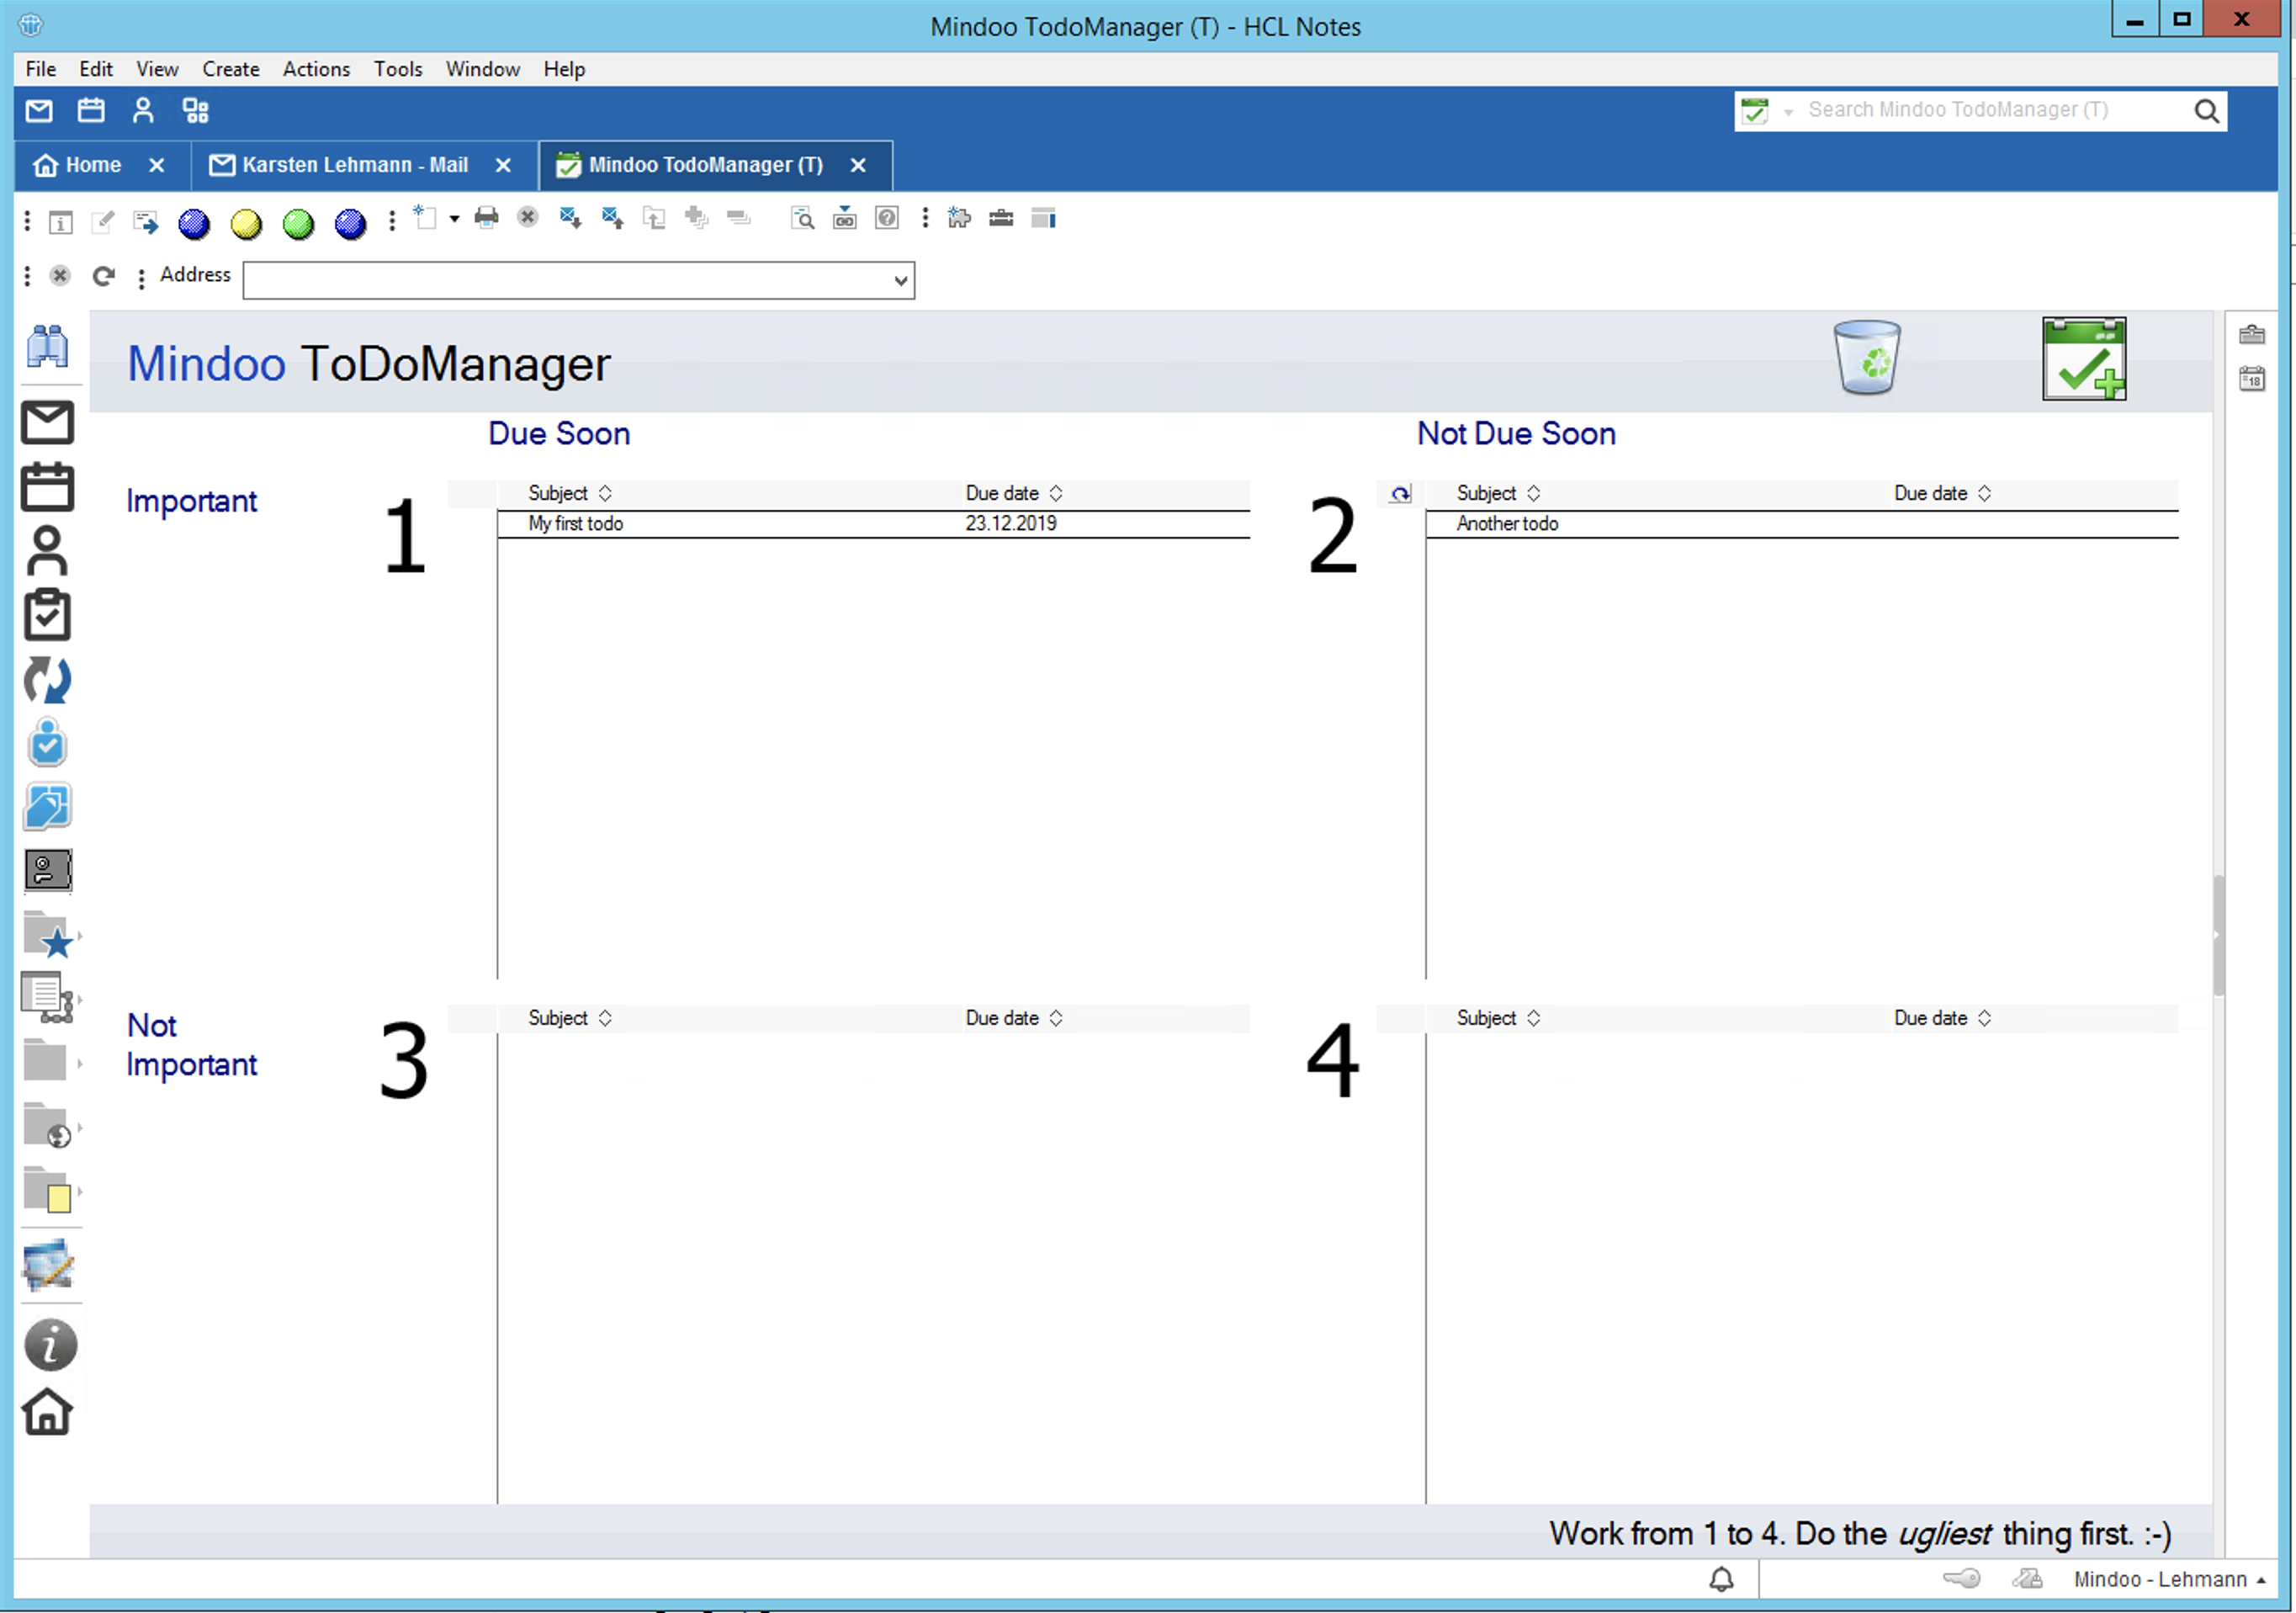This screenshot has width=2296, height=1613.
Task: Open the Tools menu
Action: (x=398, y=69)
